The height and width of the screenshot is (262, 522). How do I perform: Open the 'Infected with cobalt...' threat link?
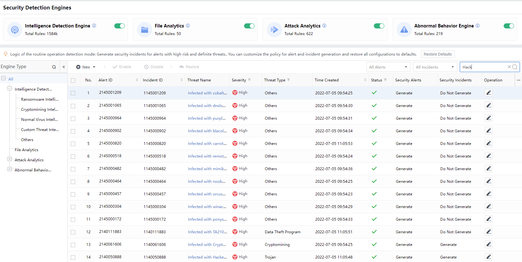coord(207,93)
